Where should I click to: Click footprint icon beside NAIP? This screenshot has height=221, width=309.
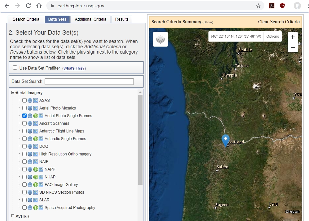(35, 162)
